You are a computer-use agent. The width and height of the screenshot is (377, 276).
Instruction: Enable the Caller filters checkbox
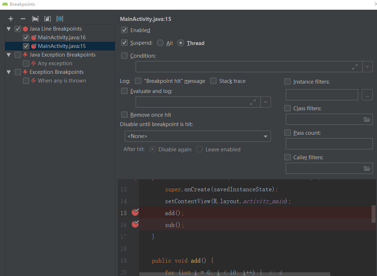pyautogui.click(x=288, y=157)
